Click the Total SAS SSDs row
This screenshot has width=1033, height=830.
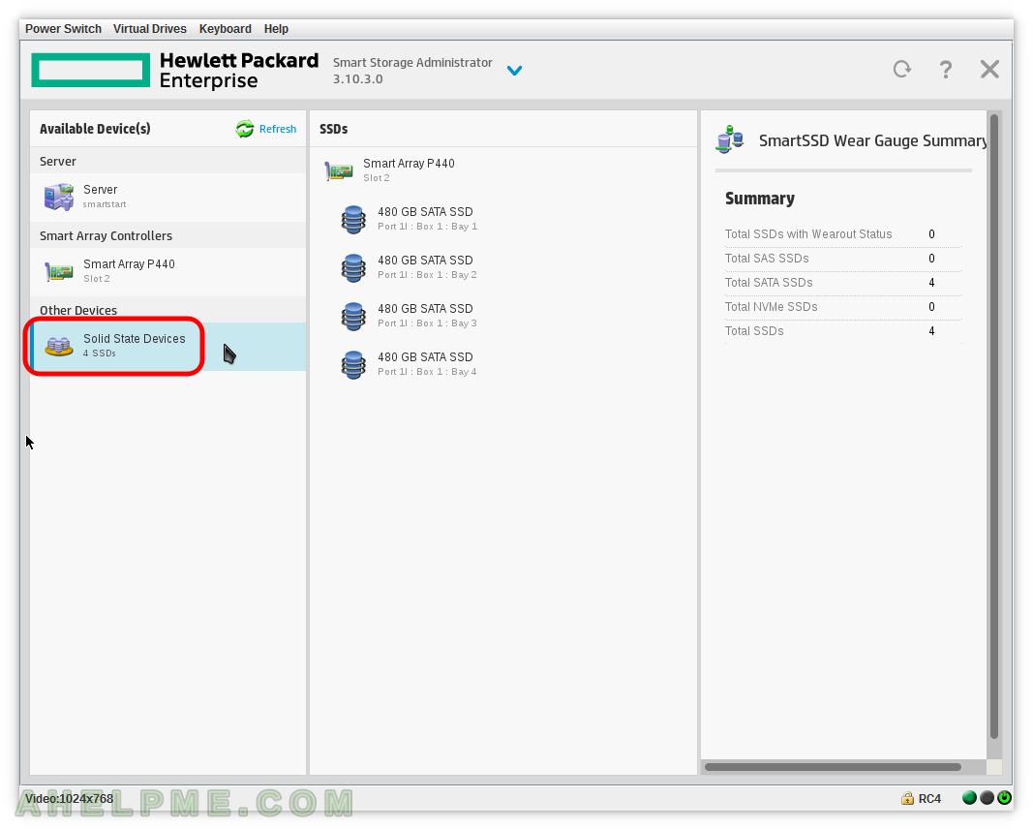843,259
